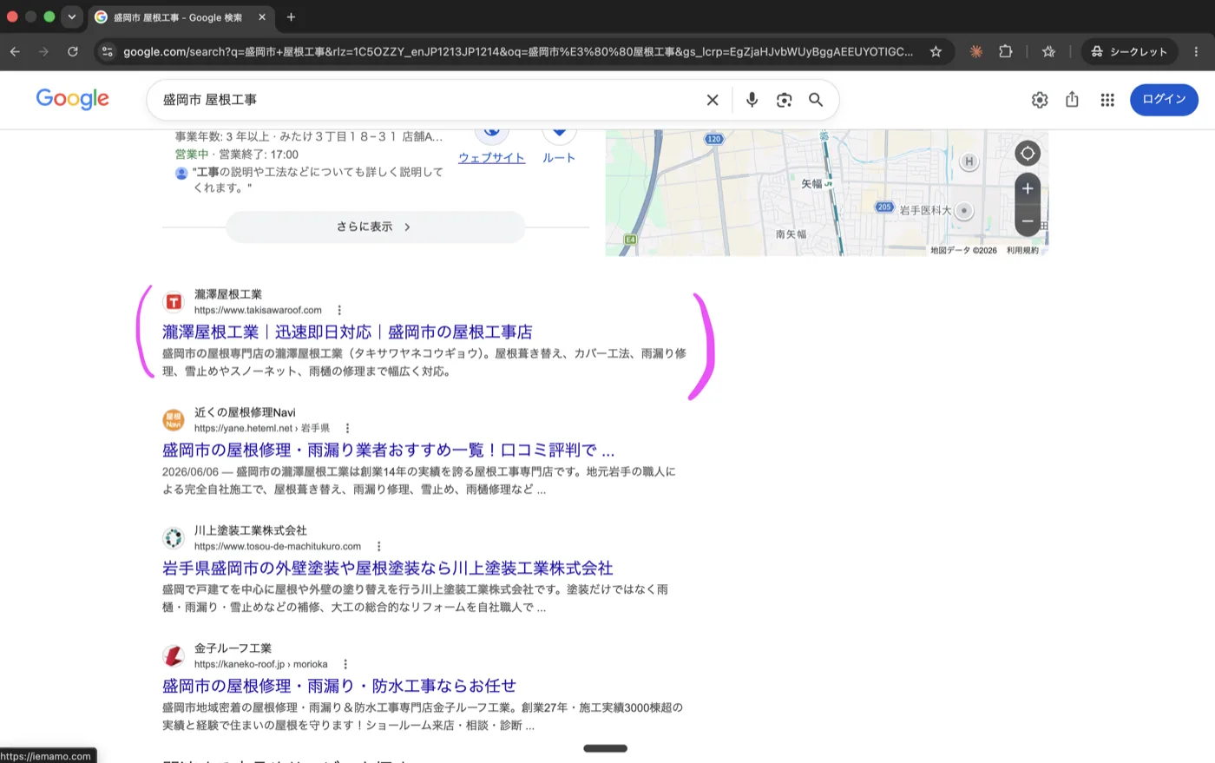Recenter map with location target icon
The width and height of the screenshot is (1215, 763).
(1028, 154)
